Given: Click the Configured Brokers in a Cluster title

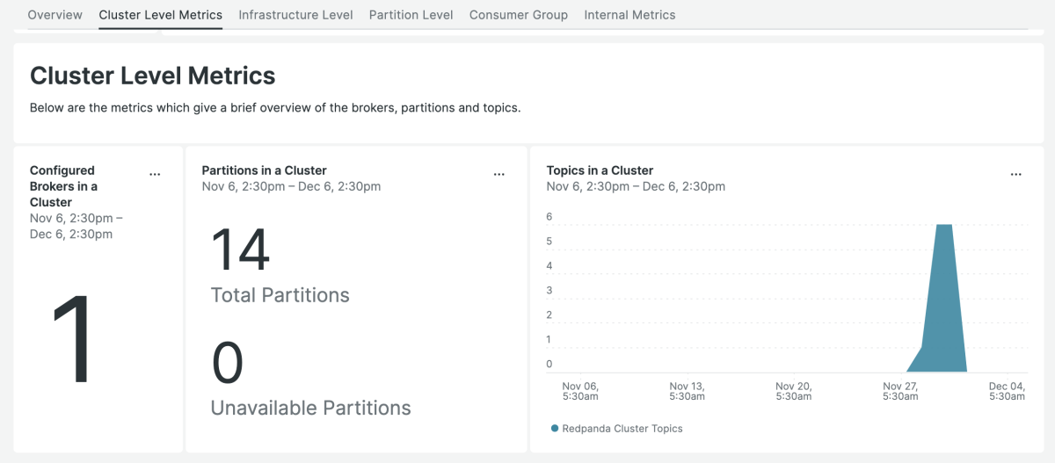Looking at the screenshot, I should tap(64, 186).
